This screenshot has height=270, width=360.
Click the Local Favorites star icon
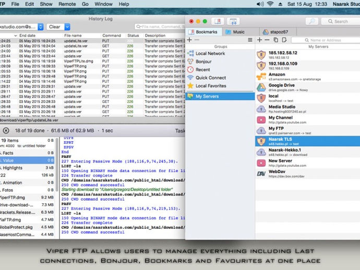[190, 86]
